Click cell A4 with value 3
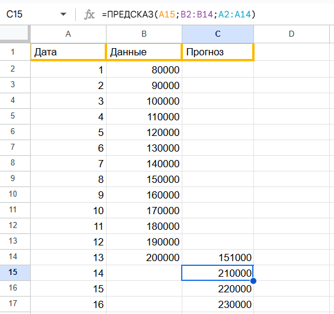Viewport: 334px width, 314px height. tap(68, 100)
